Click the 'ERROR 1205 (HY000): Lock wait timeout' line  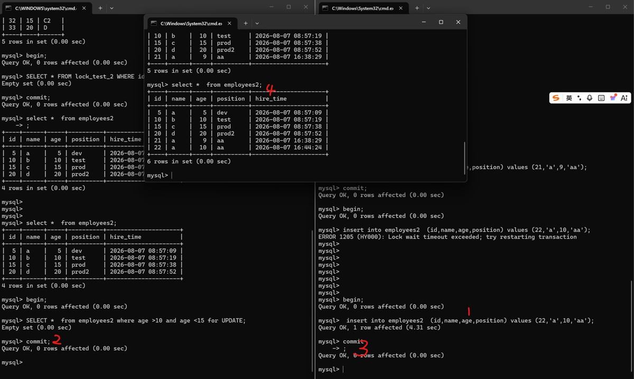tap(447, 237)
